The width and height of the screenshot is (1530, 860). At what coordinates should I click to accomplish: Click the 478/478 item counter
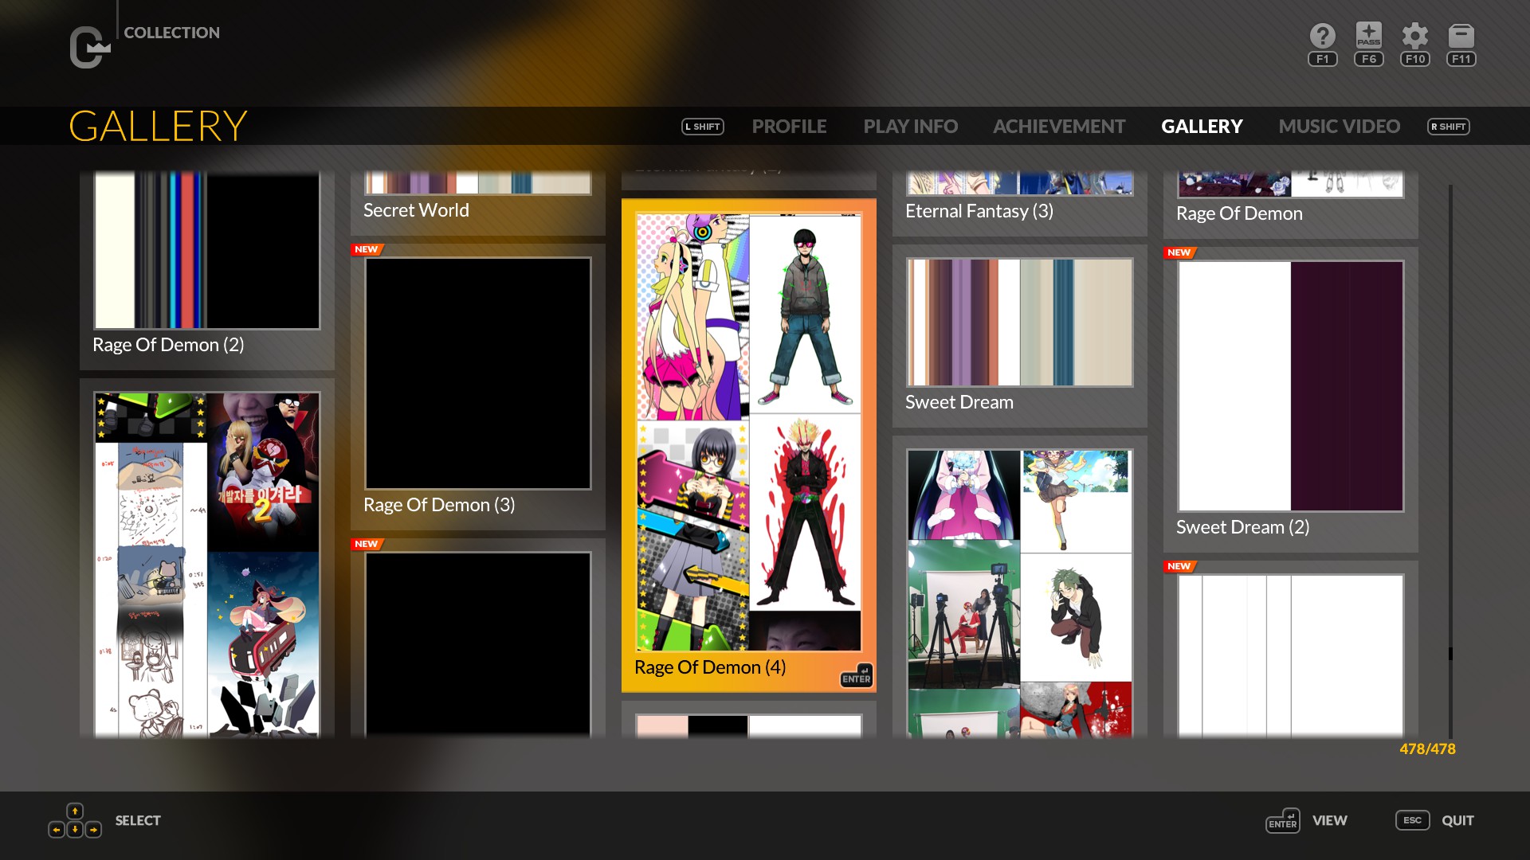click(1427, 749)
